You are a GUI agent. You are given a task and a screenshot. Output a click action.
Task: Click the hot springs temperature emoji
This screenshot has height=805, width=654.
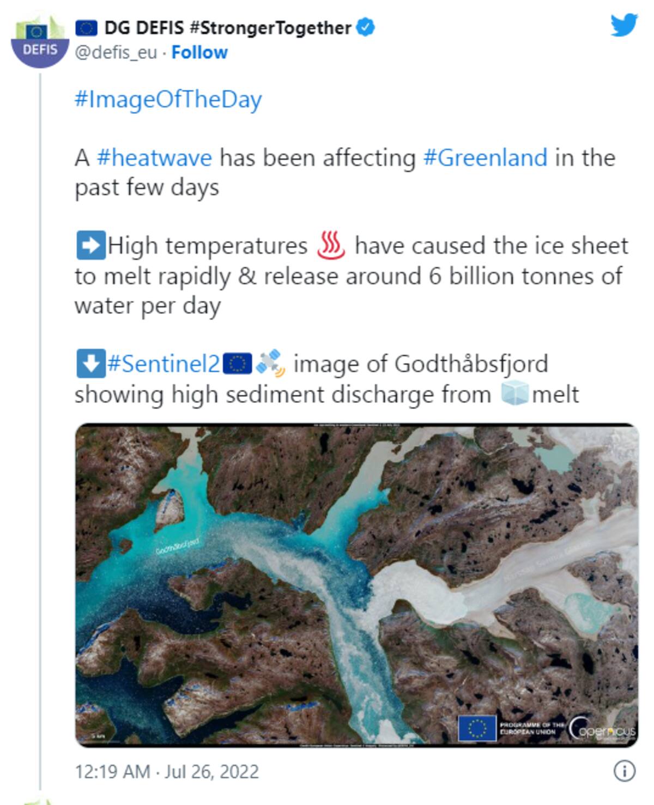coord(331,245)
